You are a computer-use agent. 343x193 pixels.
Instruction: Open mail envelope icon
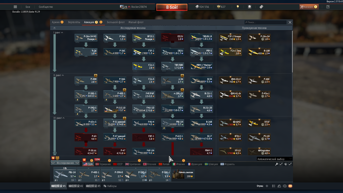290,186
